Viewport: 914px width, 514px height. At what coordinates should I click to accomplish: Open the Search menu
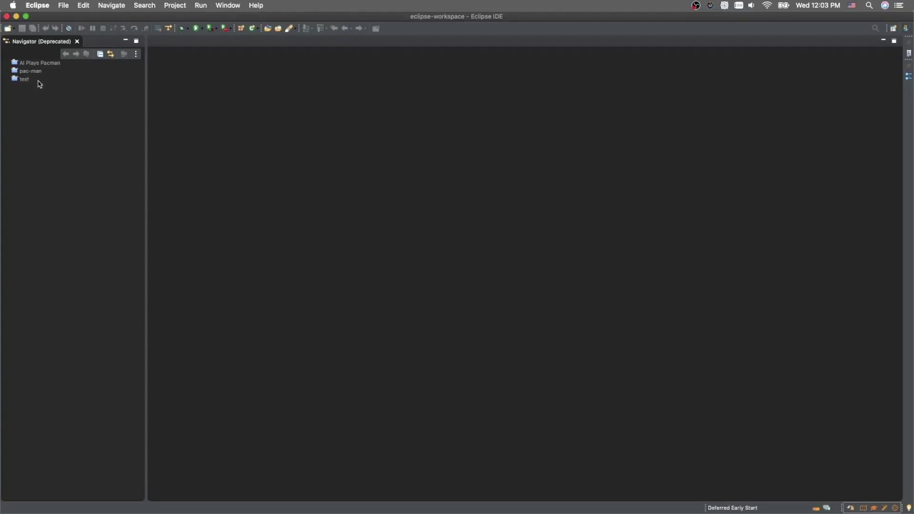144,5
